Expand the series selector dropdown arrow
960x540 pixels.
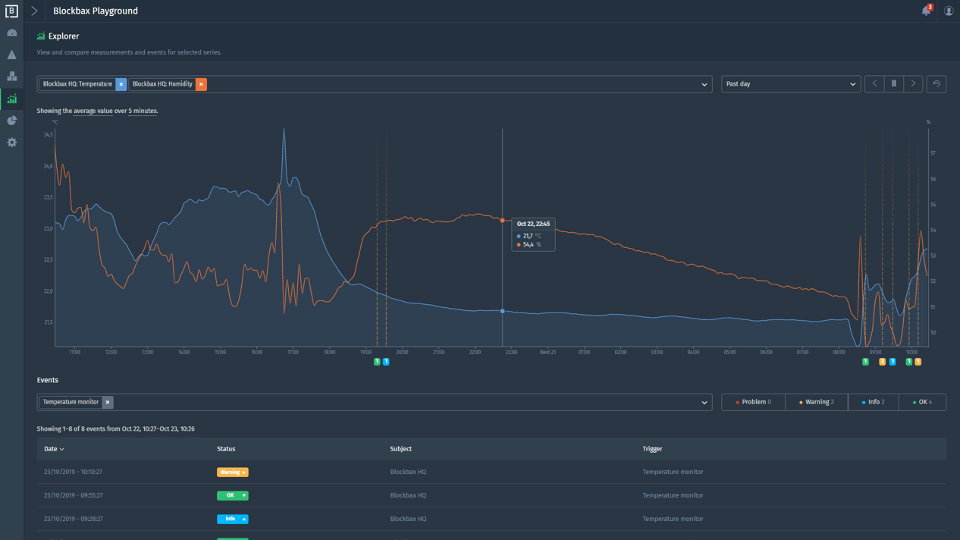(704, 84)
